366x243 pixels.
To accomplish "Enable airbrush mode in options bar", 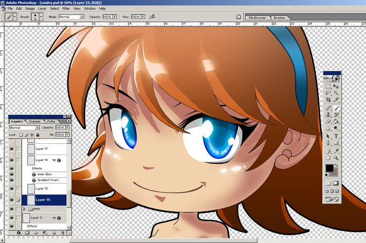I will (x=152, y=17).
